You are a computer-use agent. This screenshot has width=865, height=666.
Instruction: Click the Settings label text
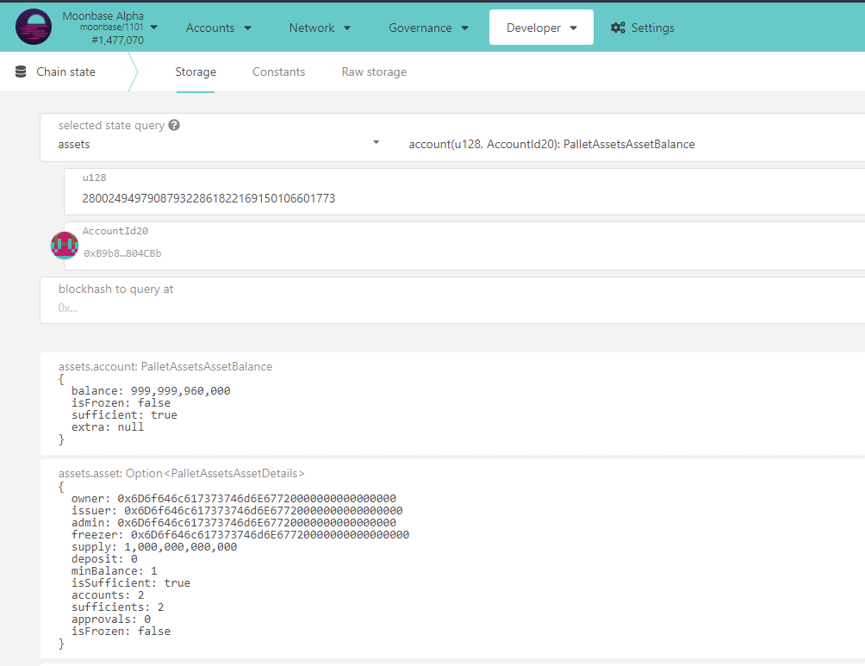[x=652, y=28]
